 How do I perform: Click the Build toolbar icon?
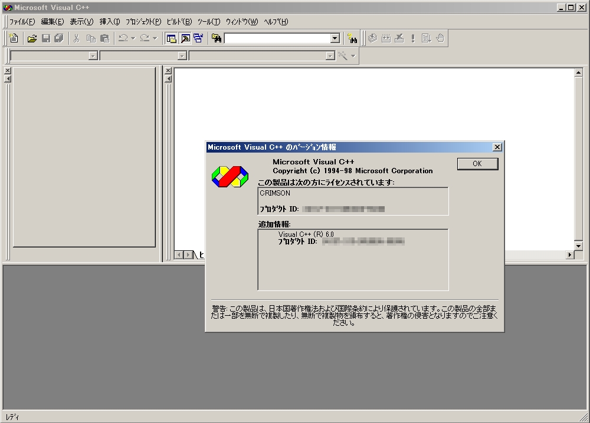[x=386, y=38]
